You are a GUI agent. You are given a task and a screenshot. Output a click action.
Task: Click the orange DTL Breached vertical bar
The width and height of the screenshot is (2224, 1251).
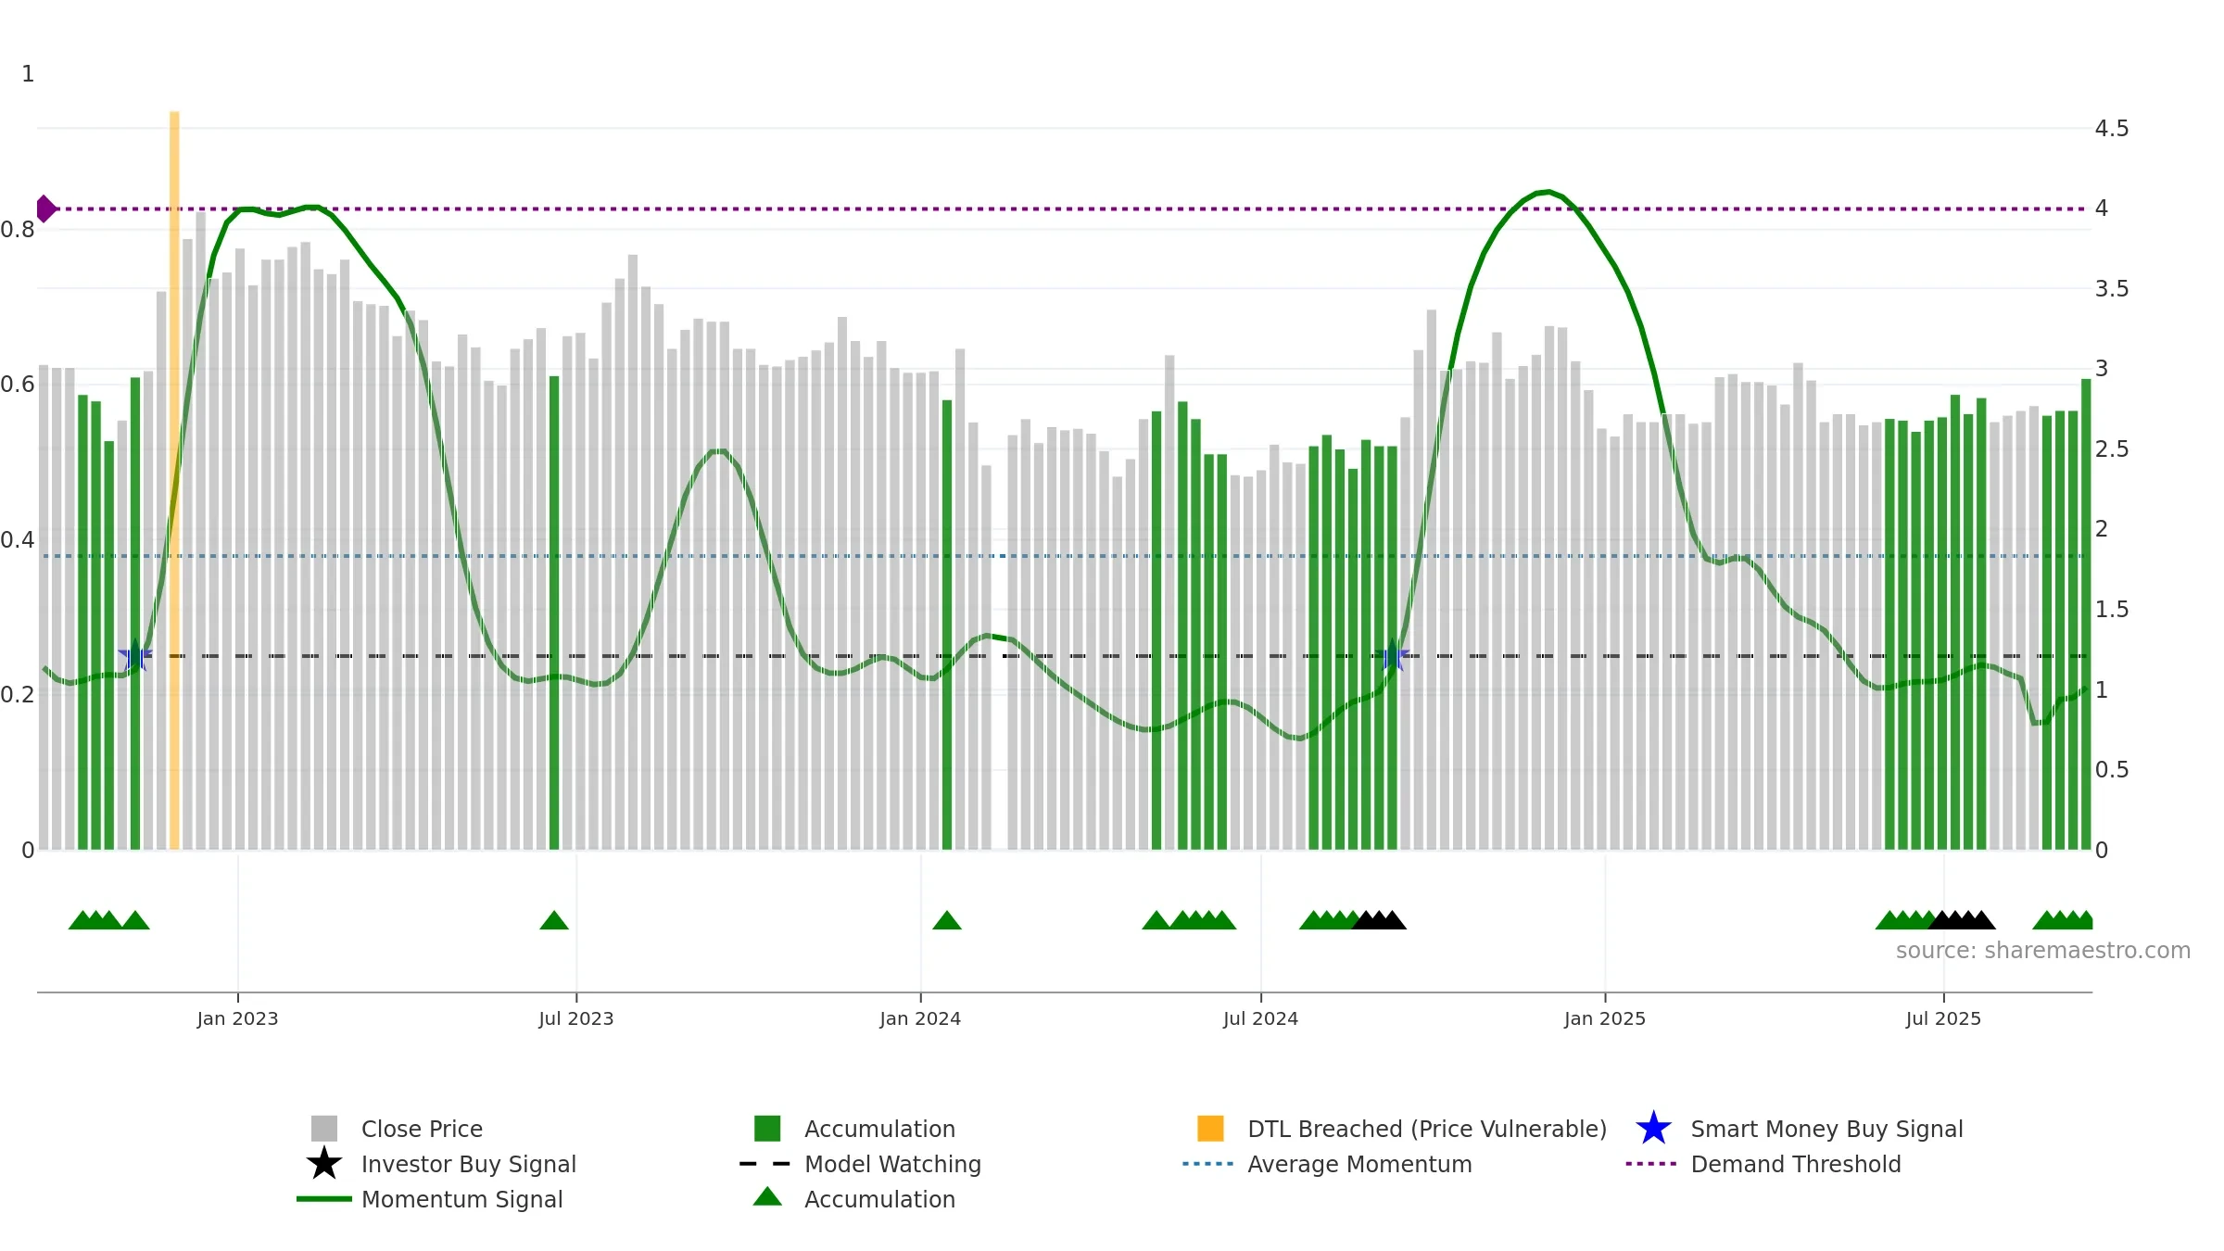(x=174, y=480)
